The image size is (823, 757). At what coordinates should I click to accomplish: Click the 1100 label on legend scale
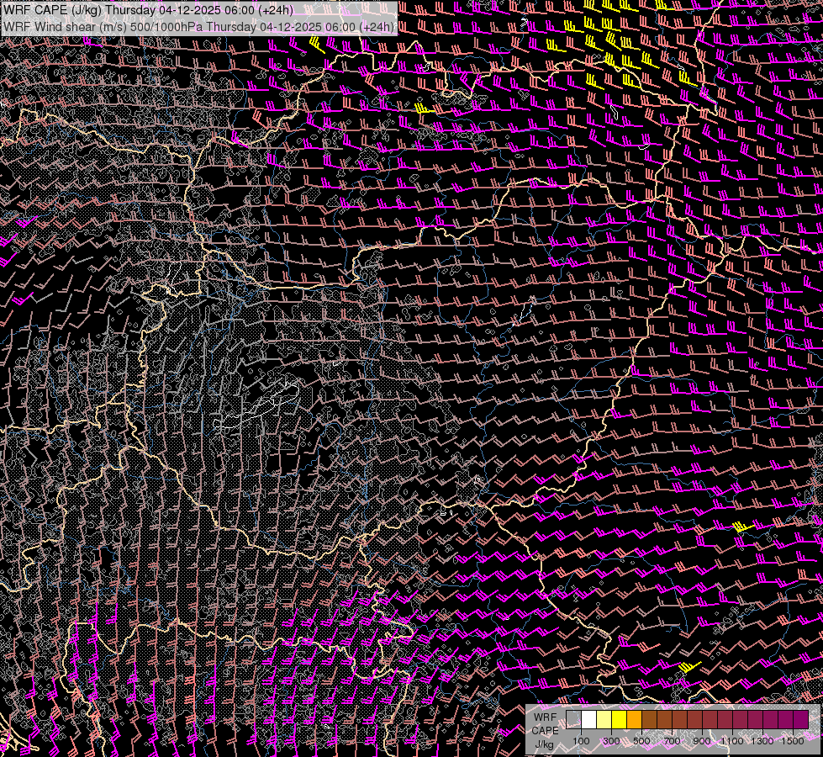pyautogui.click(x=732, y=740)
